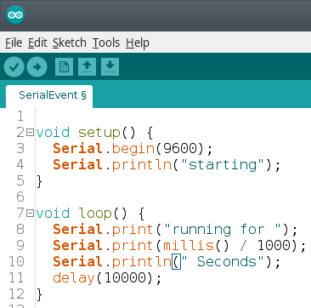Click on Serial.begin(9600) line
311x308 pixels.
point(133,149)
